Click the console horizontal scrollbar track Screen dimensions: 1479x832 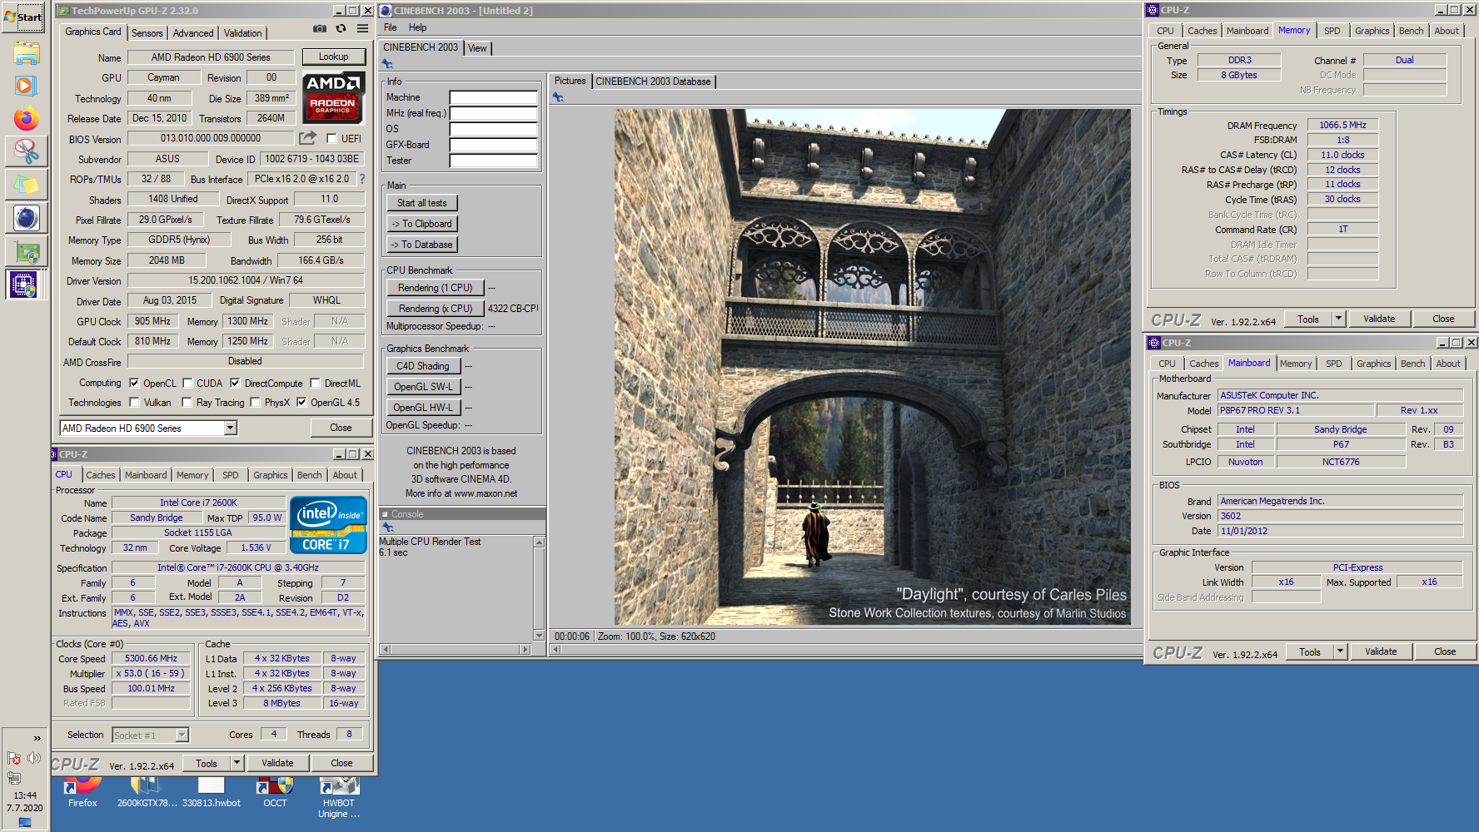[455, 649]
